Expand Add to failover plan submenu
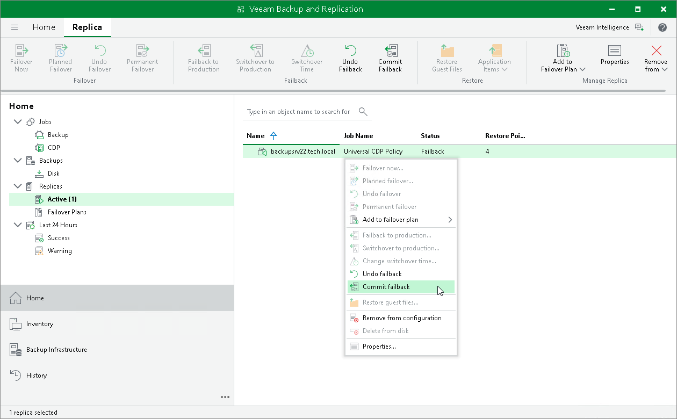The height and width of the screenshot is (419, 677). pyautogui.click(x=401, y=220)
